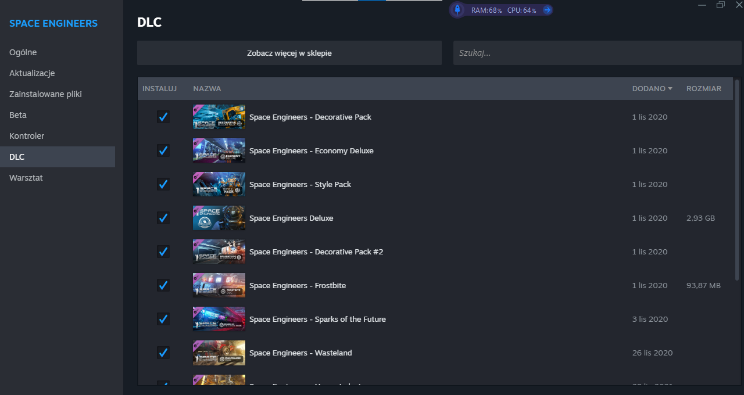Open the Ogólne settings section
Viewport: 744px width, 395px height.
23,52
